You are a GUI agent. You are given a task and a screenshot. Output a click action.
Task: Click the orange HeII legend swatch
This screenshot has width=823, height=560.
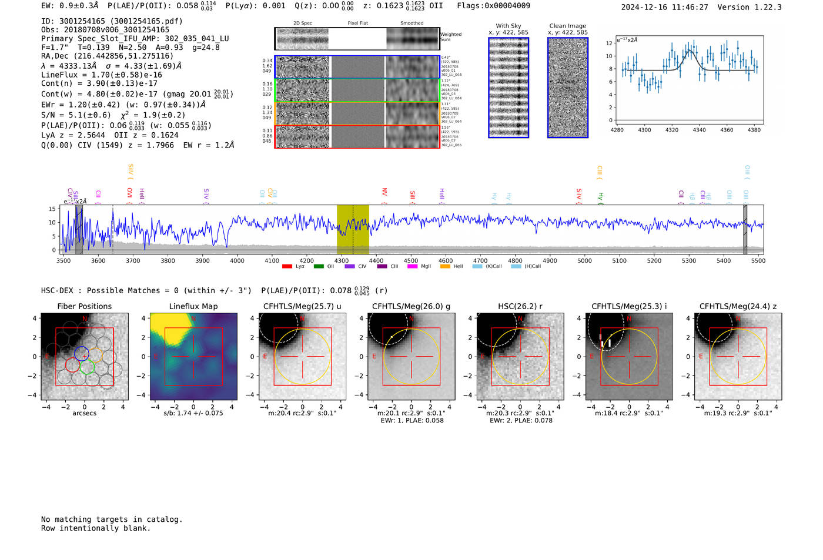445,266
